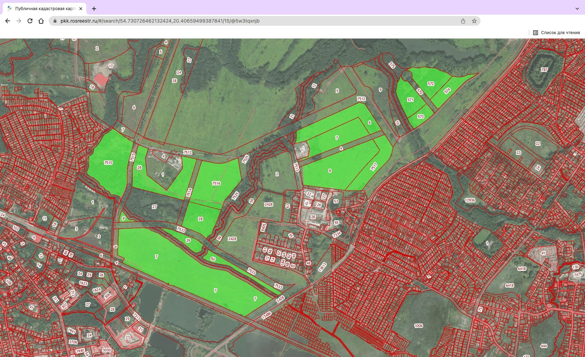Viewport: 585px width, 357px height.
Task: Click the browser forward arrow
Action: [x=19, y=21]
